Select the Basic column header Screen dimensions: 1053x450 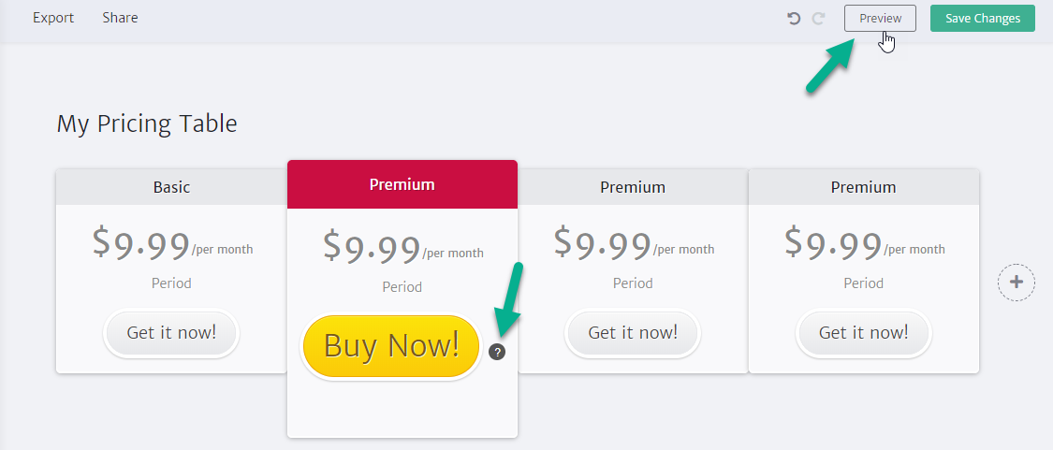[x=171, y=187]
